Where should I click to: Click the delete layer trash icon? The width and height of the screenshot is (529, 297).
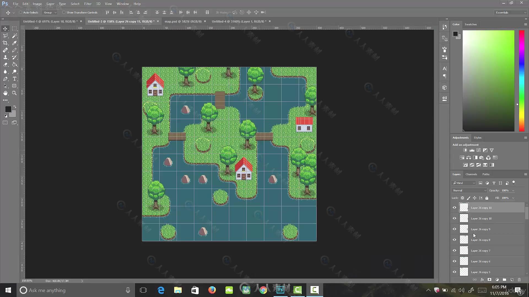point(519,280)
